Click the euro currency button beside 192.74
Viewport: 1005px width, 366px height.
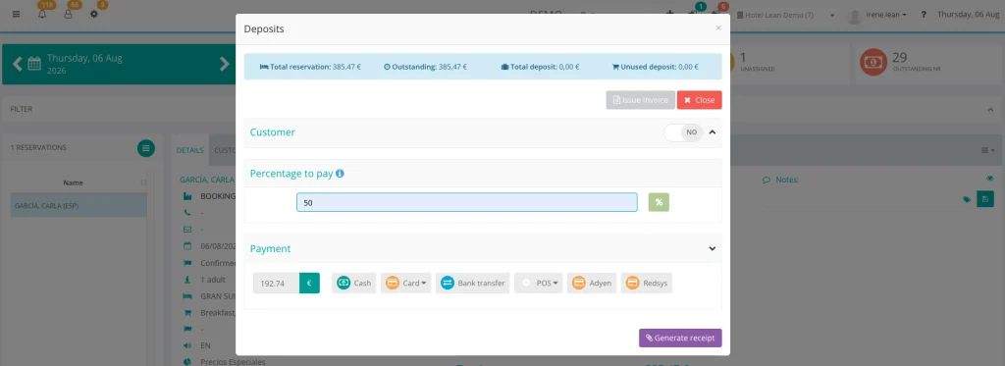309,283
